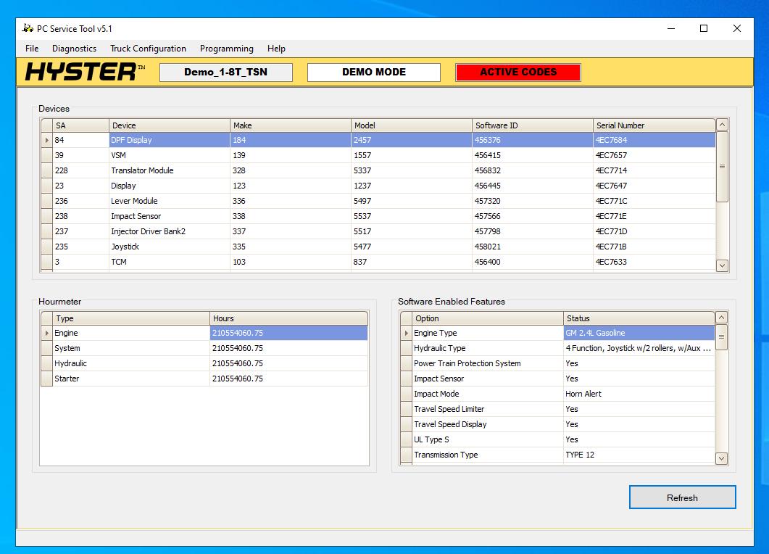Open ACTIVE CODES
Screen dimensions: 769x554
(517, 72)
